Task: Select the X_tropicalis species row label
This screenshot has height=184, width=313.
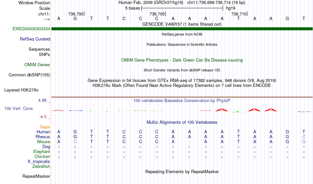Action: 39,162
